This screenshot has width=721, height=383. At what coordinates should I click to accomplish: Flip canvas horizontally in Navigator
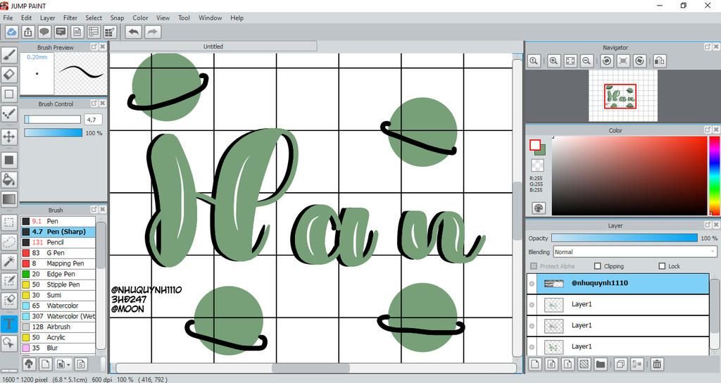coord(659,61)
